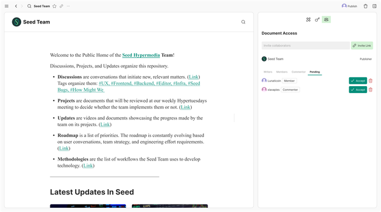
Task: Focus the Invite collaborators field
Action: [305, 46]
